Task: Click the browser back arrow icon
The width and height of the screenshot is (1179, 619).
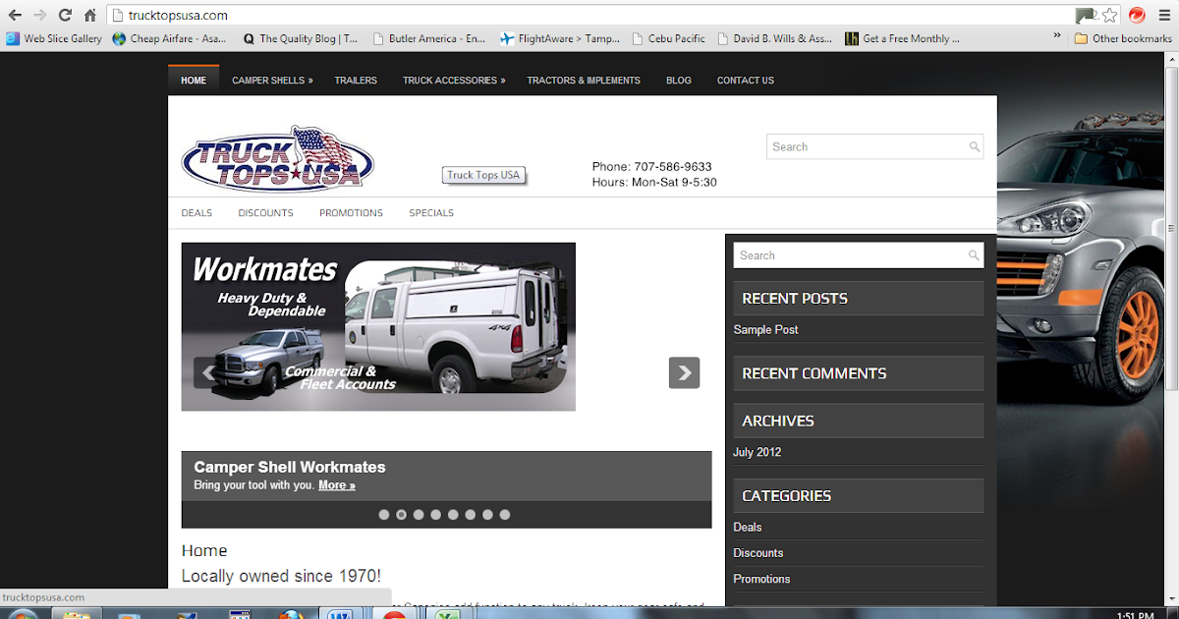Action: point(13,15)
